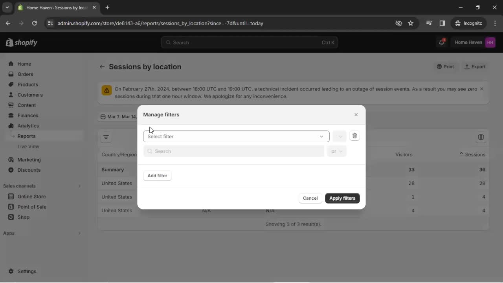The height and width of the screenshot is (283, 503).
Task: Print the report
Action: [x=445, y=67]
